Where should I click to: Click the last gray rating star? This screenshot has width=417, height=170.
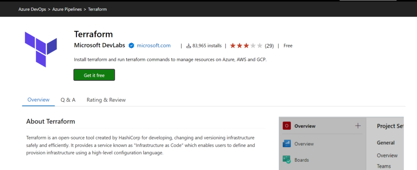(260, 46)
